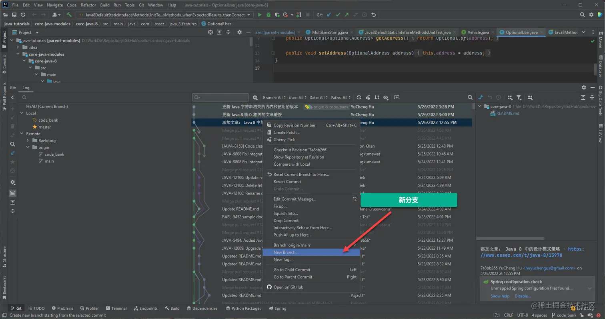This screenshot has height=319, width=605.
Task: Open the Terminal tool window
Action: click(116, 308)
